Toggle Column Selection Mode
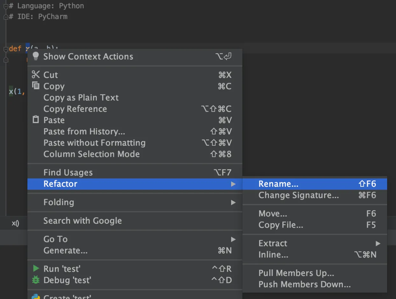Screen dimensions: 396x299 [135, 154]
